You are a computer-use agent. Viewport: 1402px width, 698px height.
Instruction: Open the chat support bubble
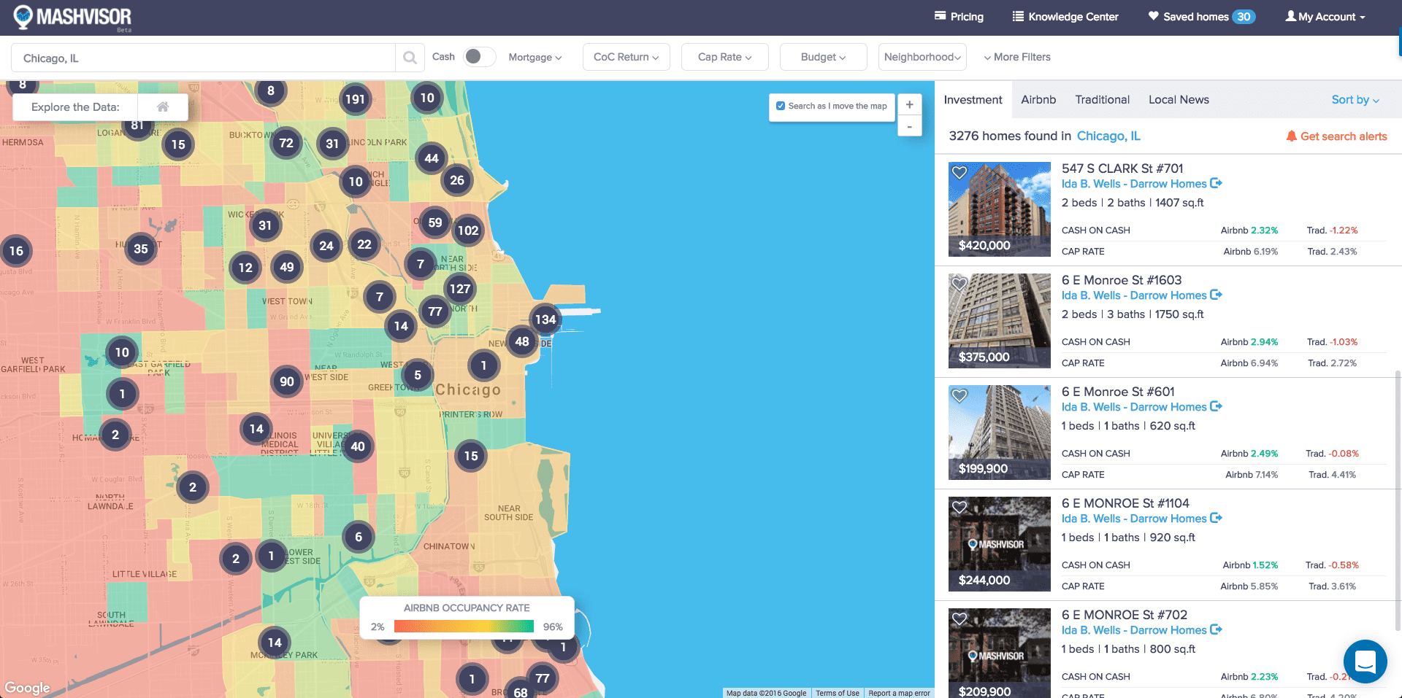[1365, 661]
